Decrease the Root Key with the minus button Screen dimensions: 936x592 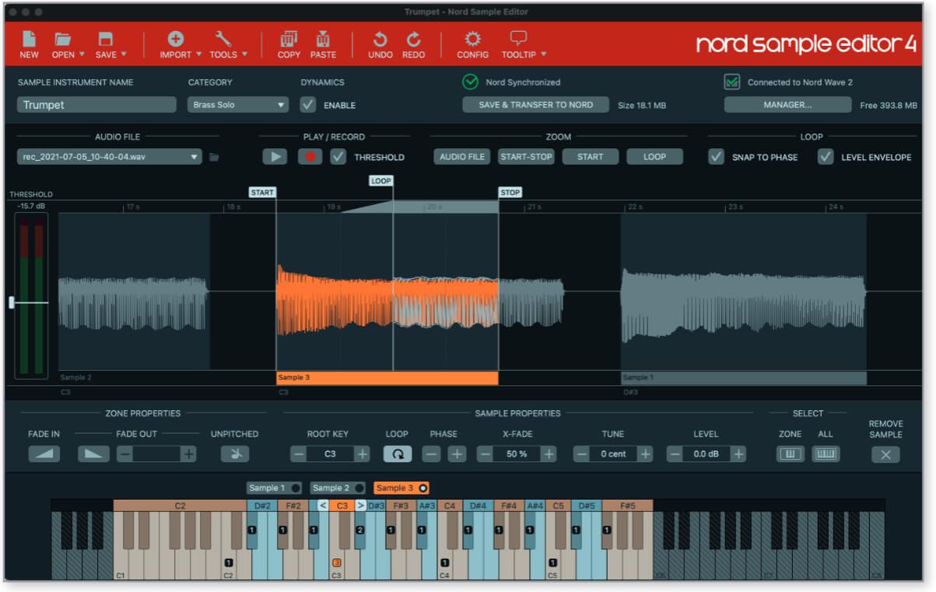299,454
